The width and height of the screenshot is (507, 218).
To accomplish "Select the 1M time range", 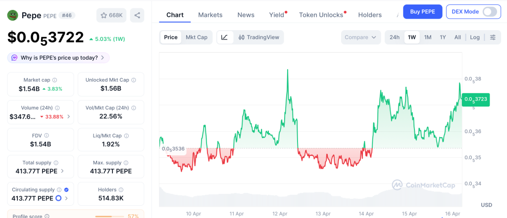I will [x=428, y=37].
